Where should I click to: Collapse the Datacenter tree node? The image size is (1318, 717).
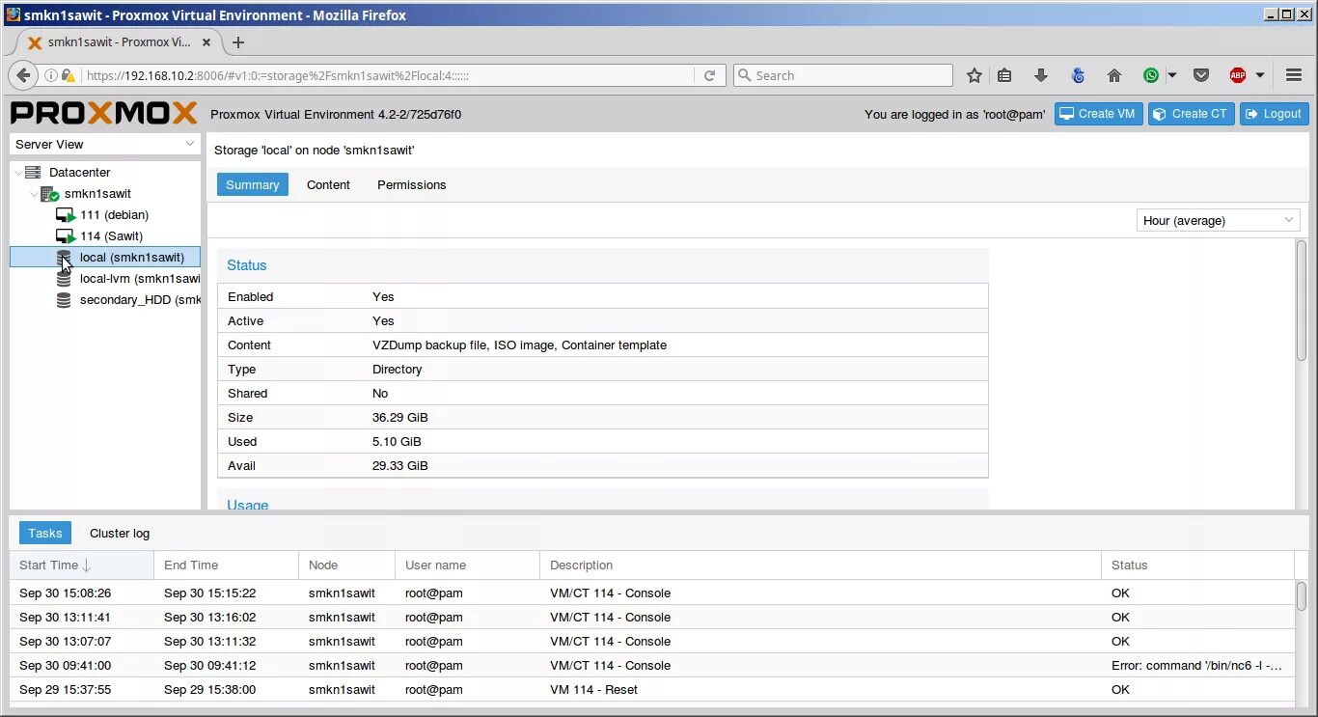coord(19,172)
